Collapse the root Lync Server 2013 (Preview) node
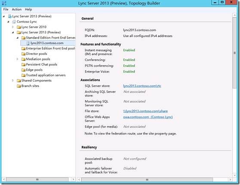Screen dimensions: 240x185 click(4, 16)
